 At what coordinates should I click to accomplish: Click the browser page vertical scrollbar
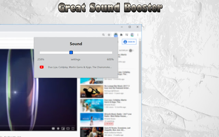(x=140, y=66)
